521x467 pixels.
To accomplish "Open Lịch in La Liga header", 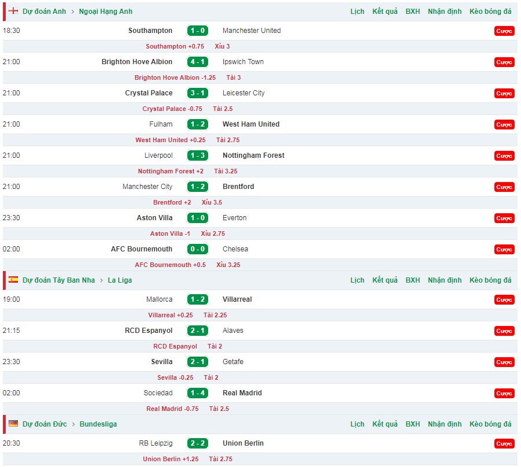I will [x=357, y=280].
